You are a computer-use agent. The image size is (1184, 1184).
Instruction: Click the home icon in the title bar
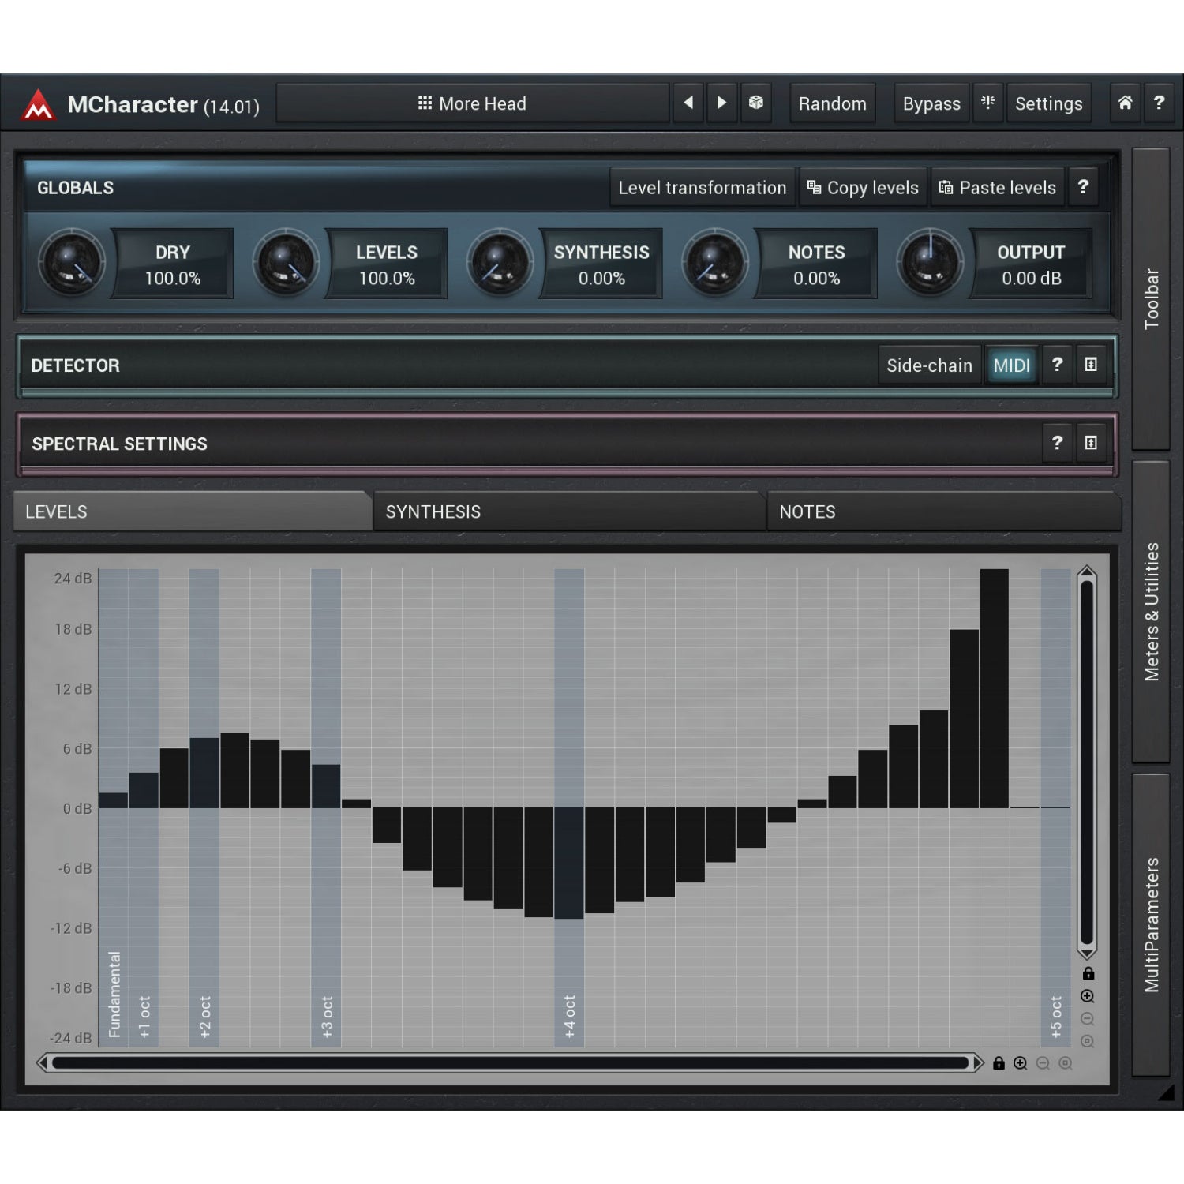[1126, 103]
